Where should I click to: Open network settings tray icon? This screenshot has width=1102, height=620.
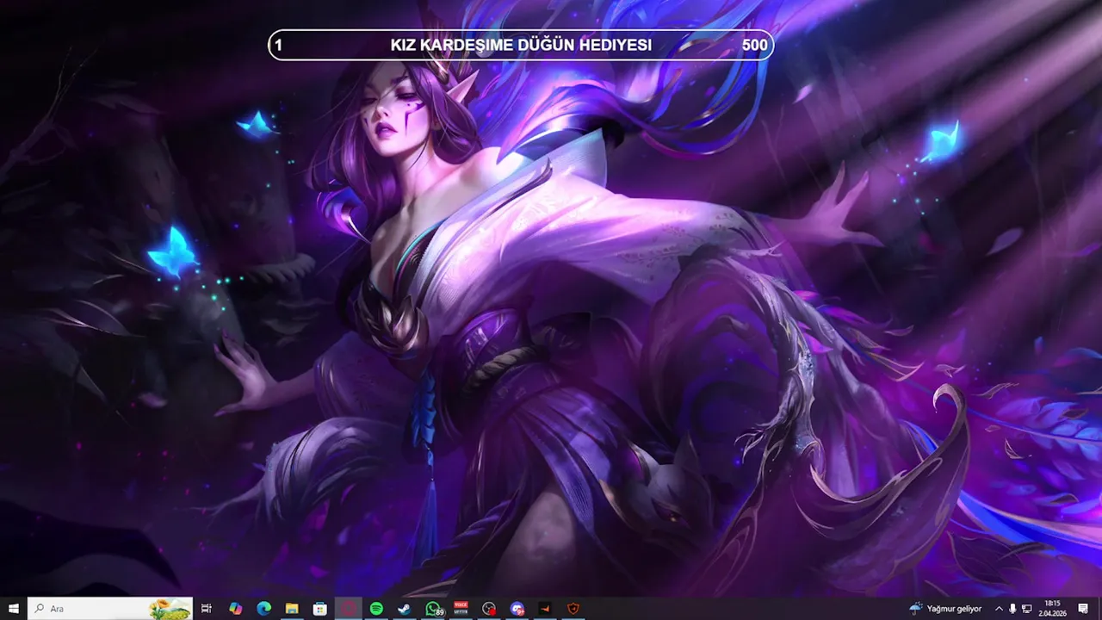click(1027, 609)
